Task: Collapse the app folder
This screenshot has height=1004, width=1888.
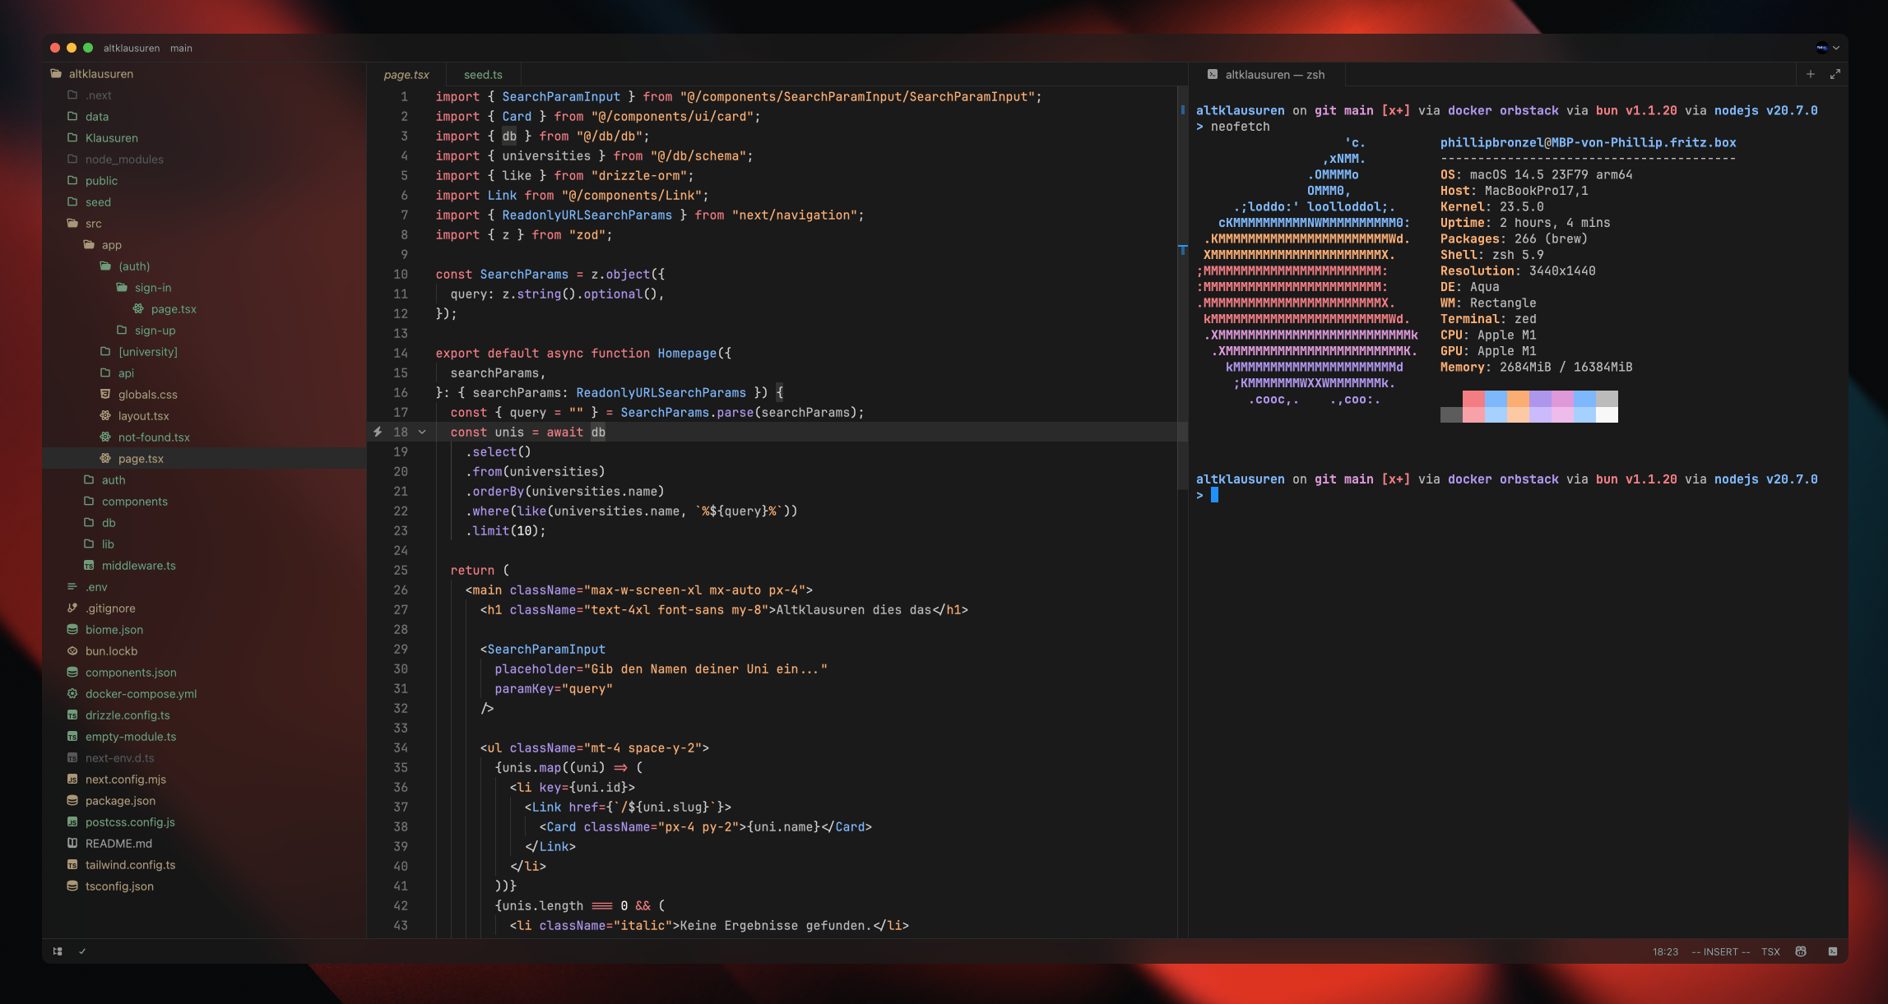Action: [204, 244]
